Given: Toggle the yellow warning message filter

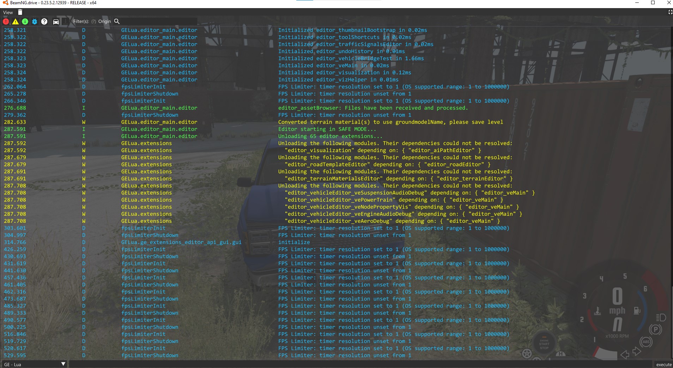Looking at the screenshot, I should pos(16,22).
